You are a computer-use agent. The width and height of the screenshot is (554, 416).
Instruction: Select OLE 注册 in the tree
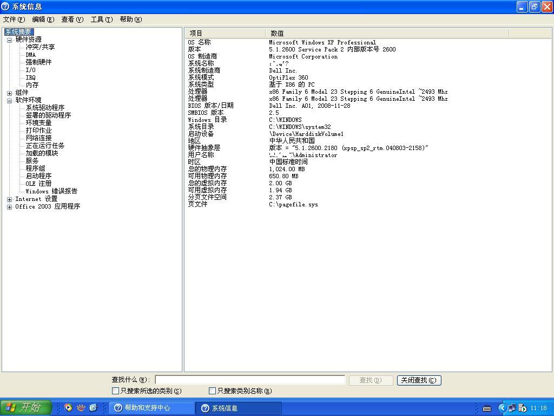tap(38, 184)
